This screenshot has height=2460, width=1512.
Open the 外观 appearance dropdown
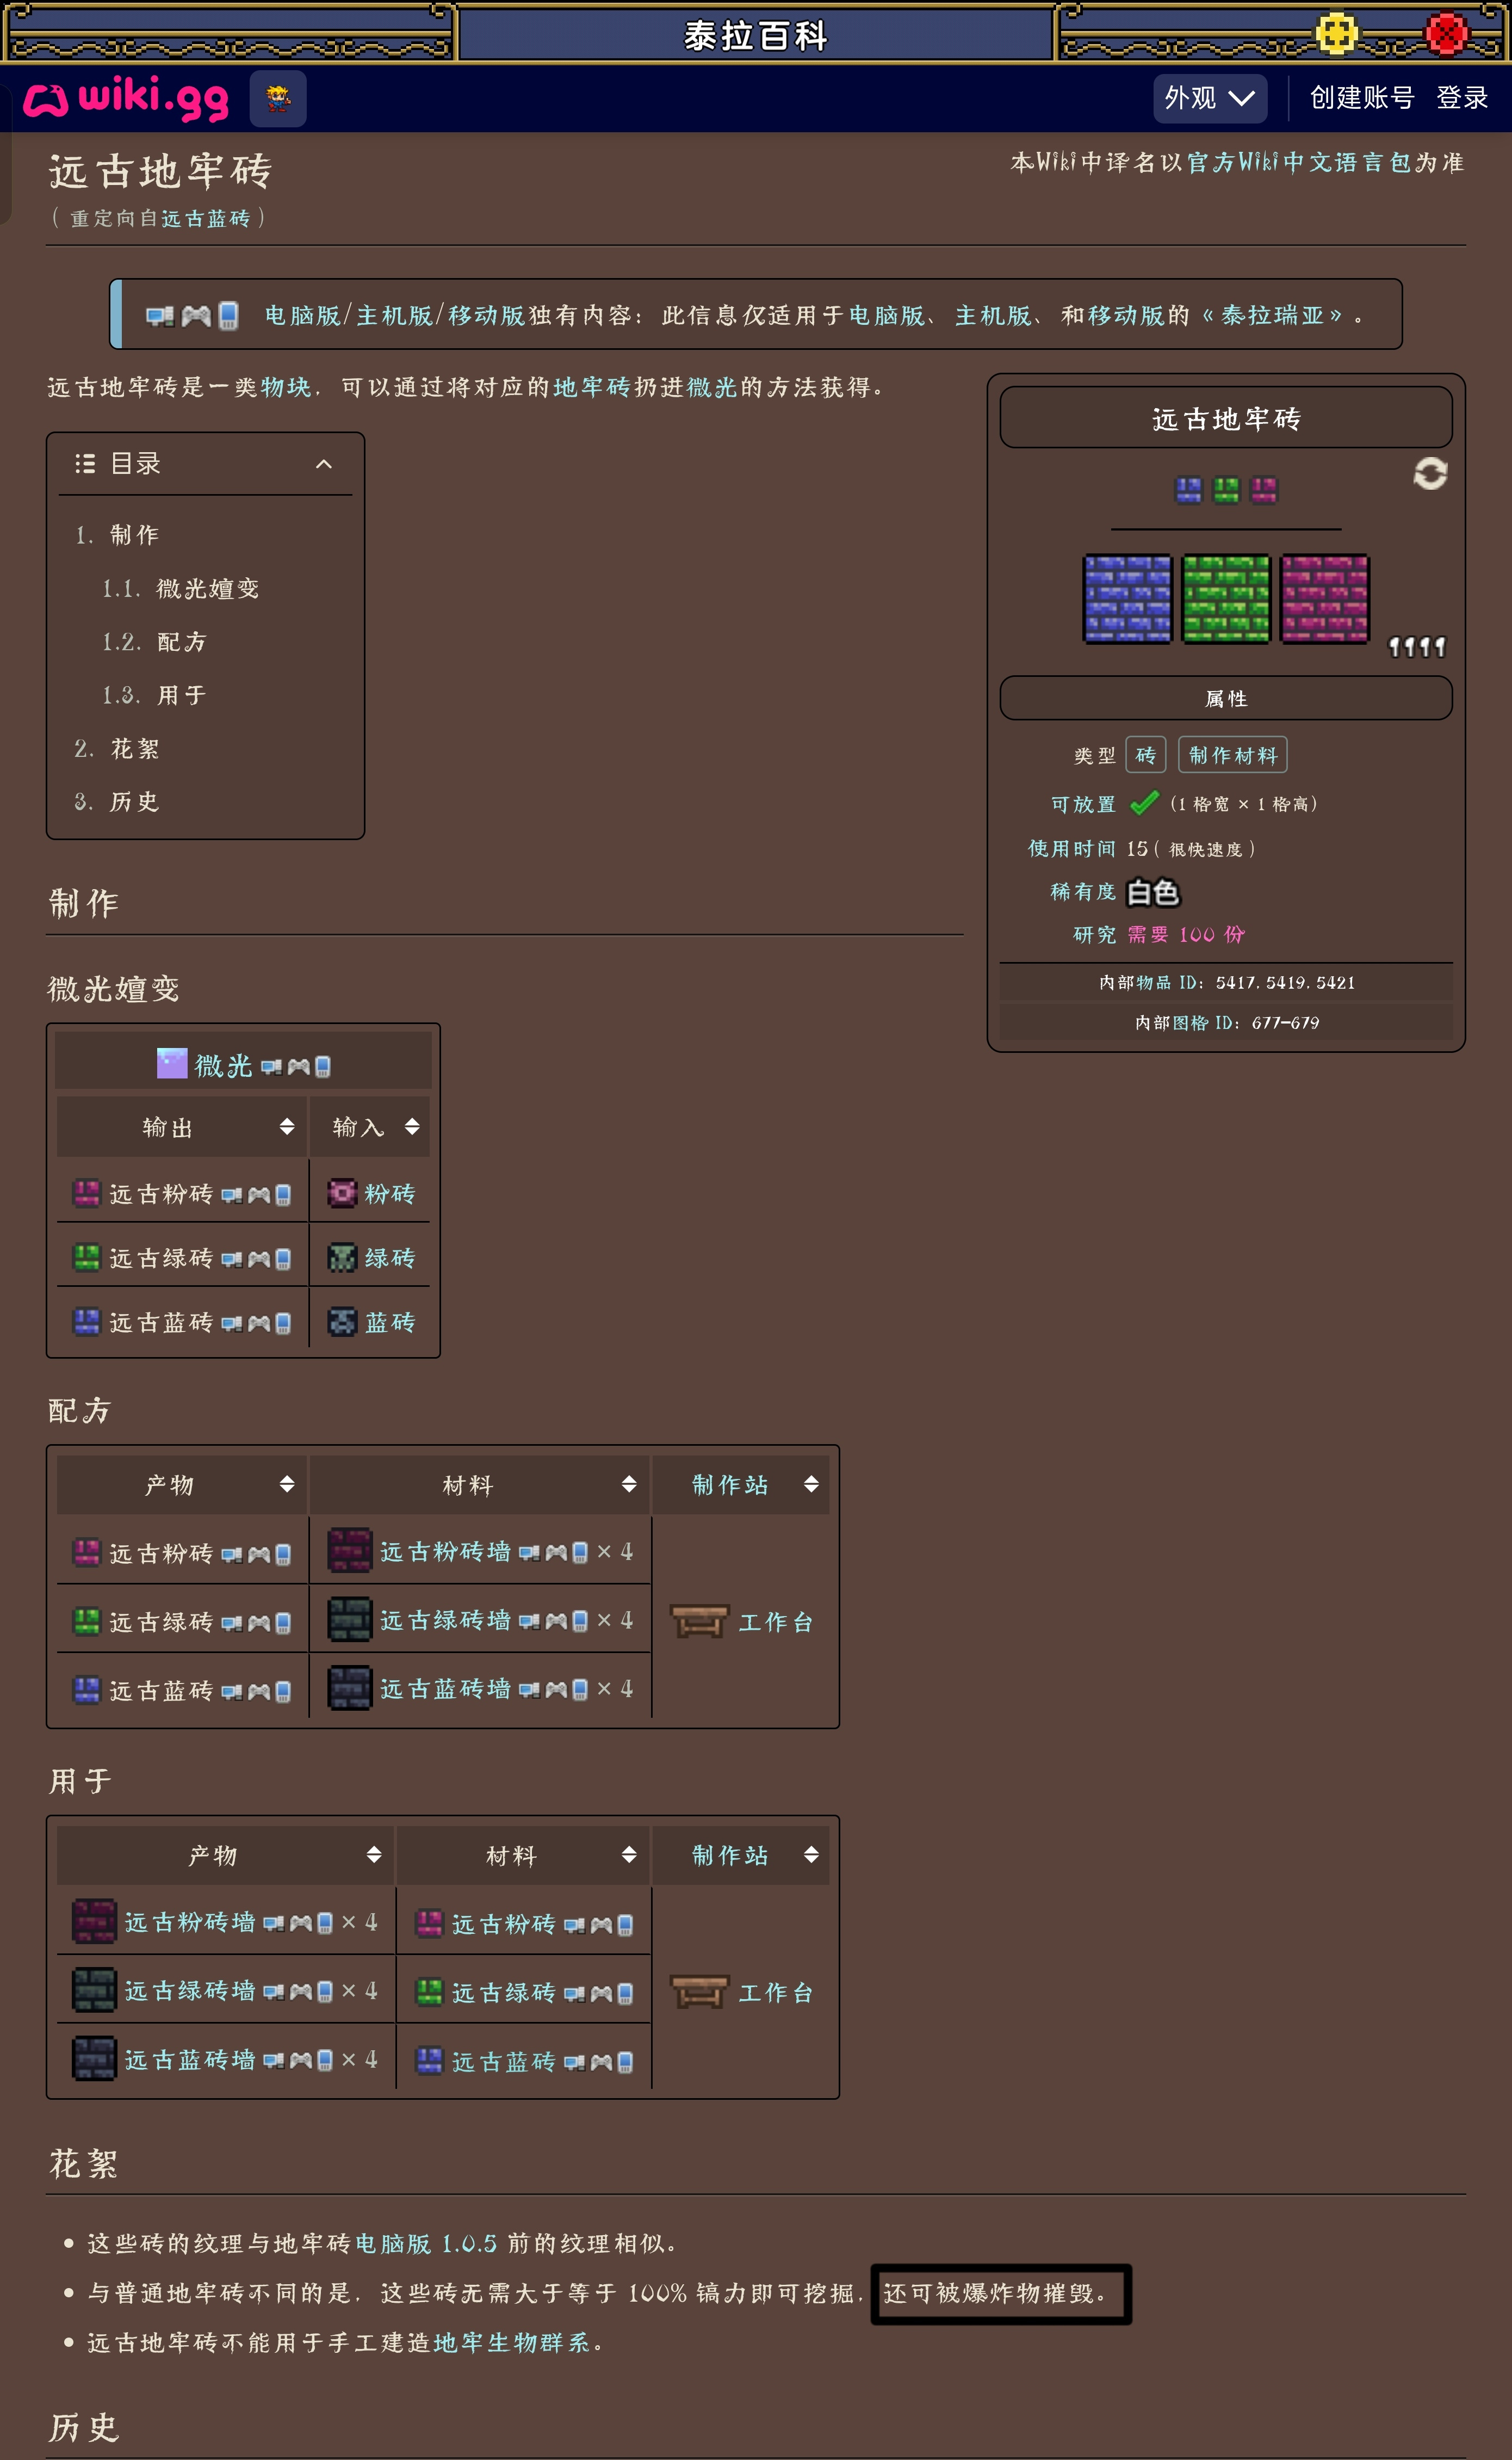[1210, 98]
